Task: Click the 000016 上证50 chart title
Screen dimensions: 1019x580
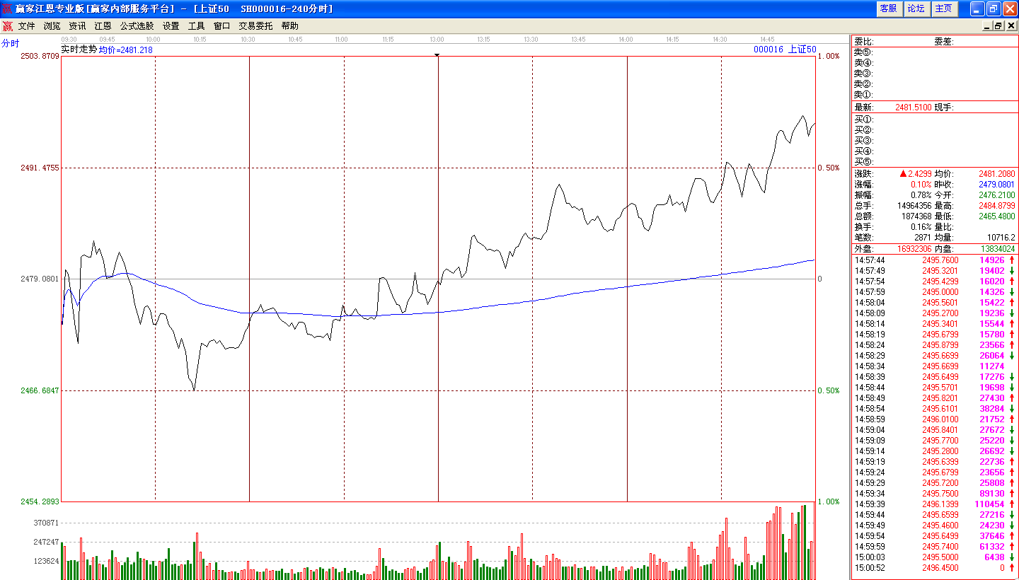Action: [x=785, y=50]
